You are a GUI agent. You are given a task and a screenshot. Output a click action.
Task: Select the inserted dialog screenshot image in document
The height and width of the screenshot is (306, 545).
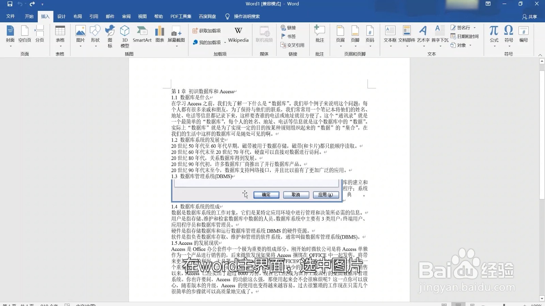coord(256,191)
